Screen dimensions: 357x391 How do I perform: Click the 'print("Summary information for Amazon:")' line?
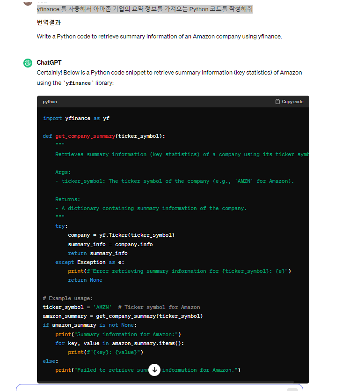pyautogui.click(x=118, y=335)
